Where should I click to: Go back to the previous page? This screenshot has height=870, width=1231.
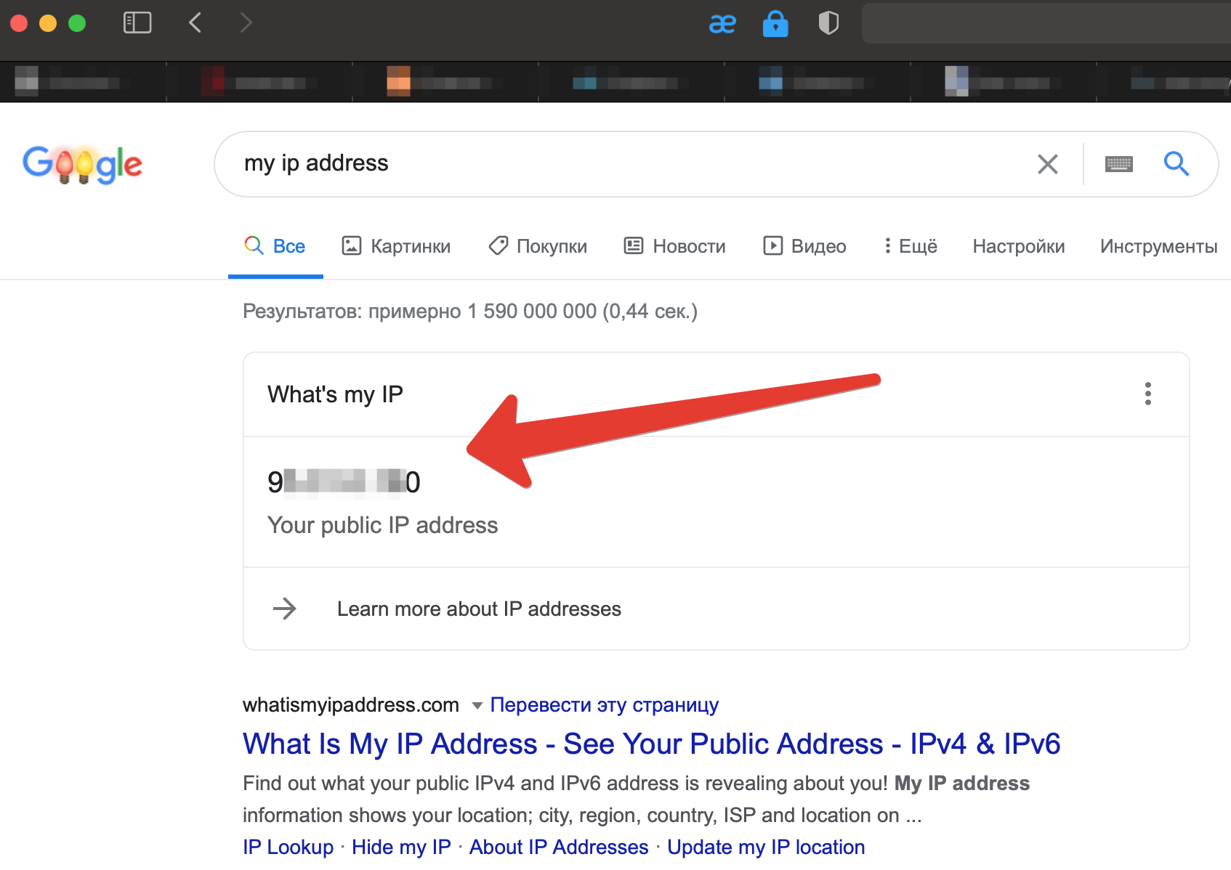(195, 23)
